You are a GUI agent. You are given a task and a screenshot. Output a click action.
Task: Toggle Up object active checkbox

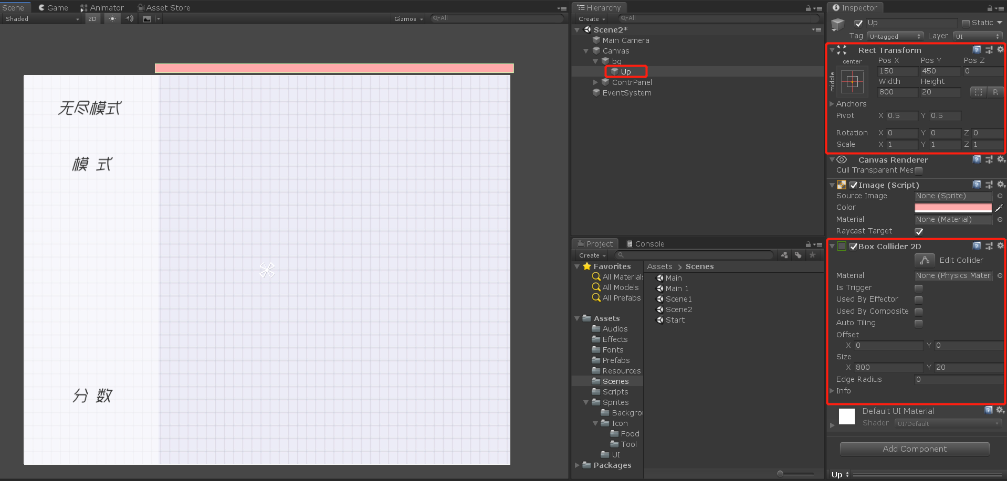click(x=858, y=23)
